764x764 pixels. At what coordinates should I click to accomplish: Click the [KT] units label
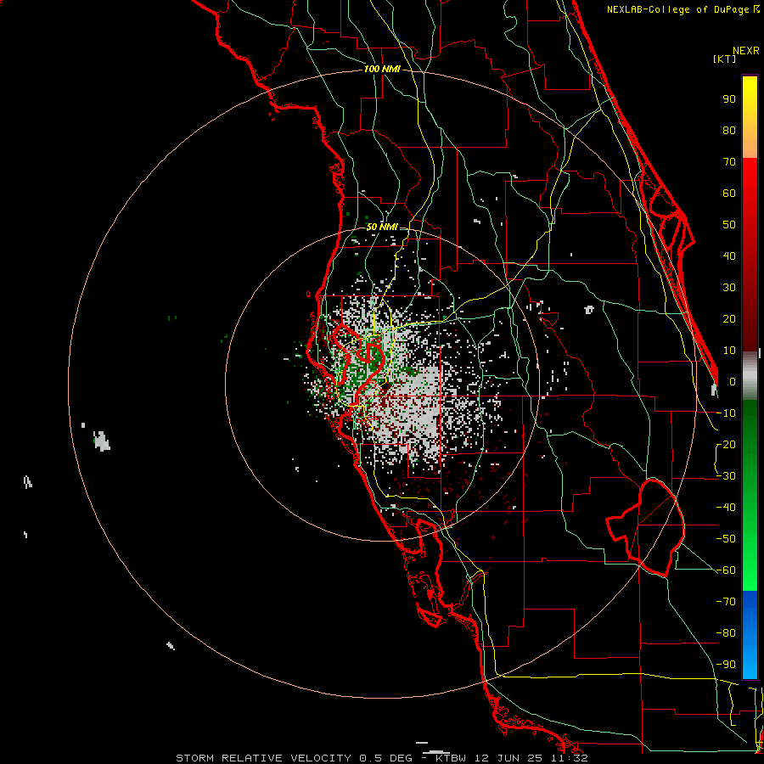(725, 59)
